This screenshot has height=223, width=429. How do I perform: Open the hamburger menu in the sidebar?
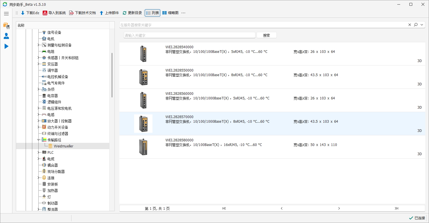tap(6, 14)
